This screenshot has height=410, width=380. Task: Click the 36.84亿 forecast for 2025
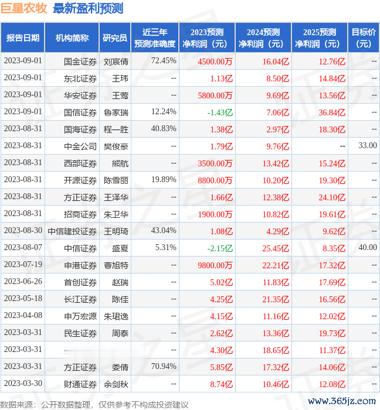[332, 112]
